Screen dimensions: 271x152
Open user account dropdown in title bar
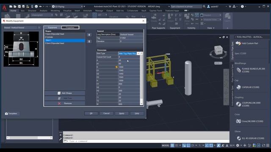226,7
